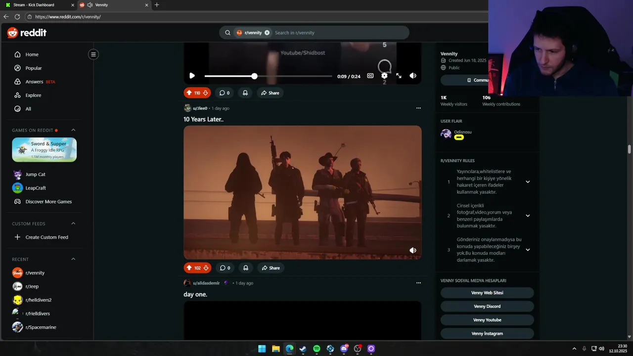Open video settings gear in player
The image size is (633, 356).
coord(384,76)
